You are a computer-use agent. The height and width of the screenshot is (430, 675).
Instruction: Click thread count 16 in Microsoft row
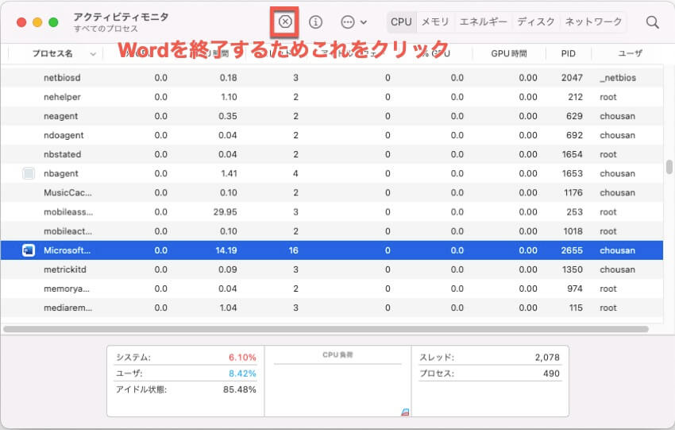(294, 250)
